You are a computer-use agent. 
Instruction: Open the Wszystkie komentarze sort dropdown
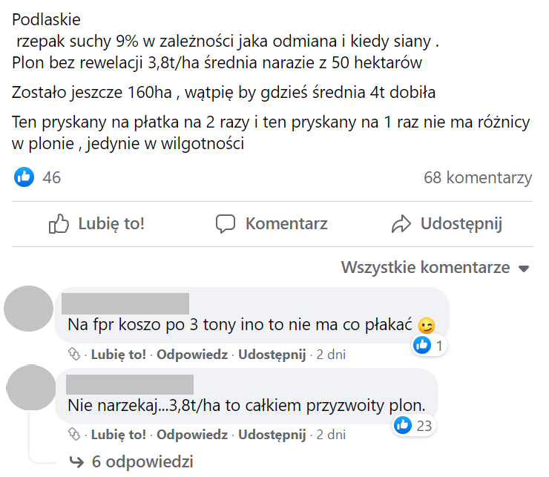(x=435, y=268)
